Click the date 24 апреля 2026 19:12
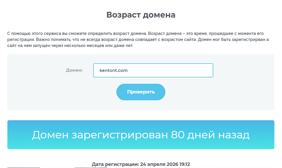 pos(165,164)
